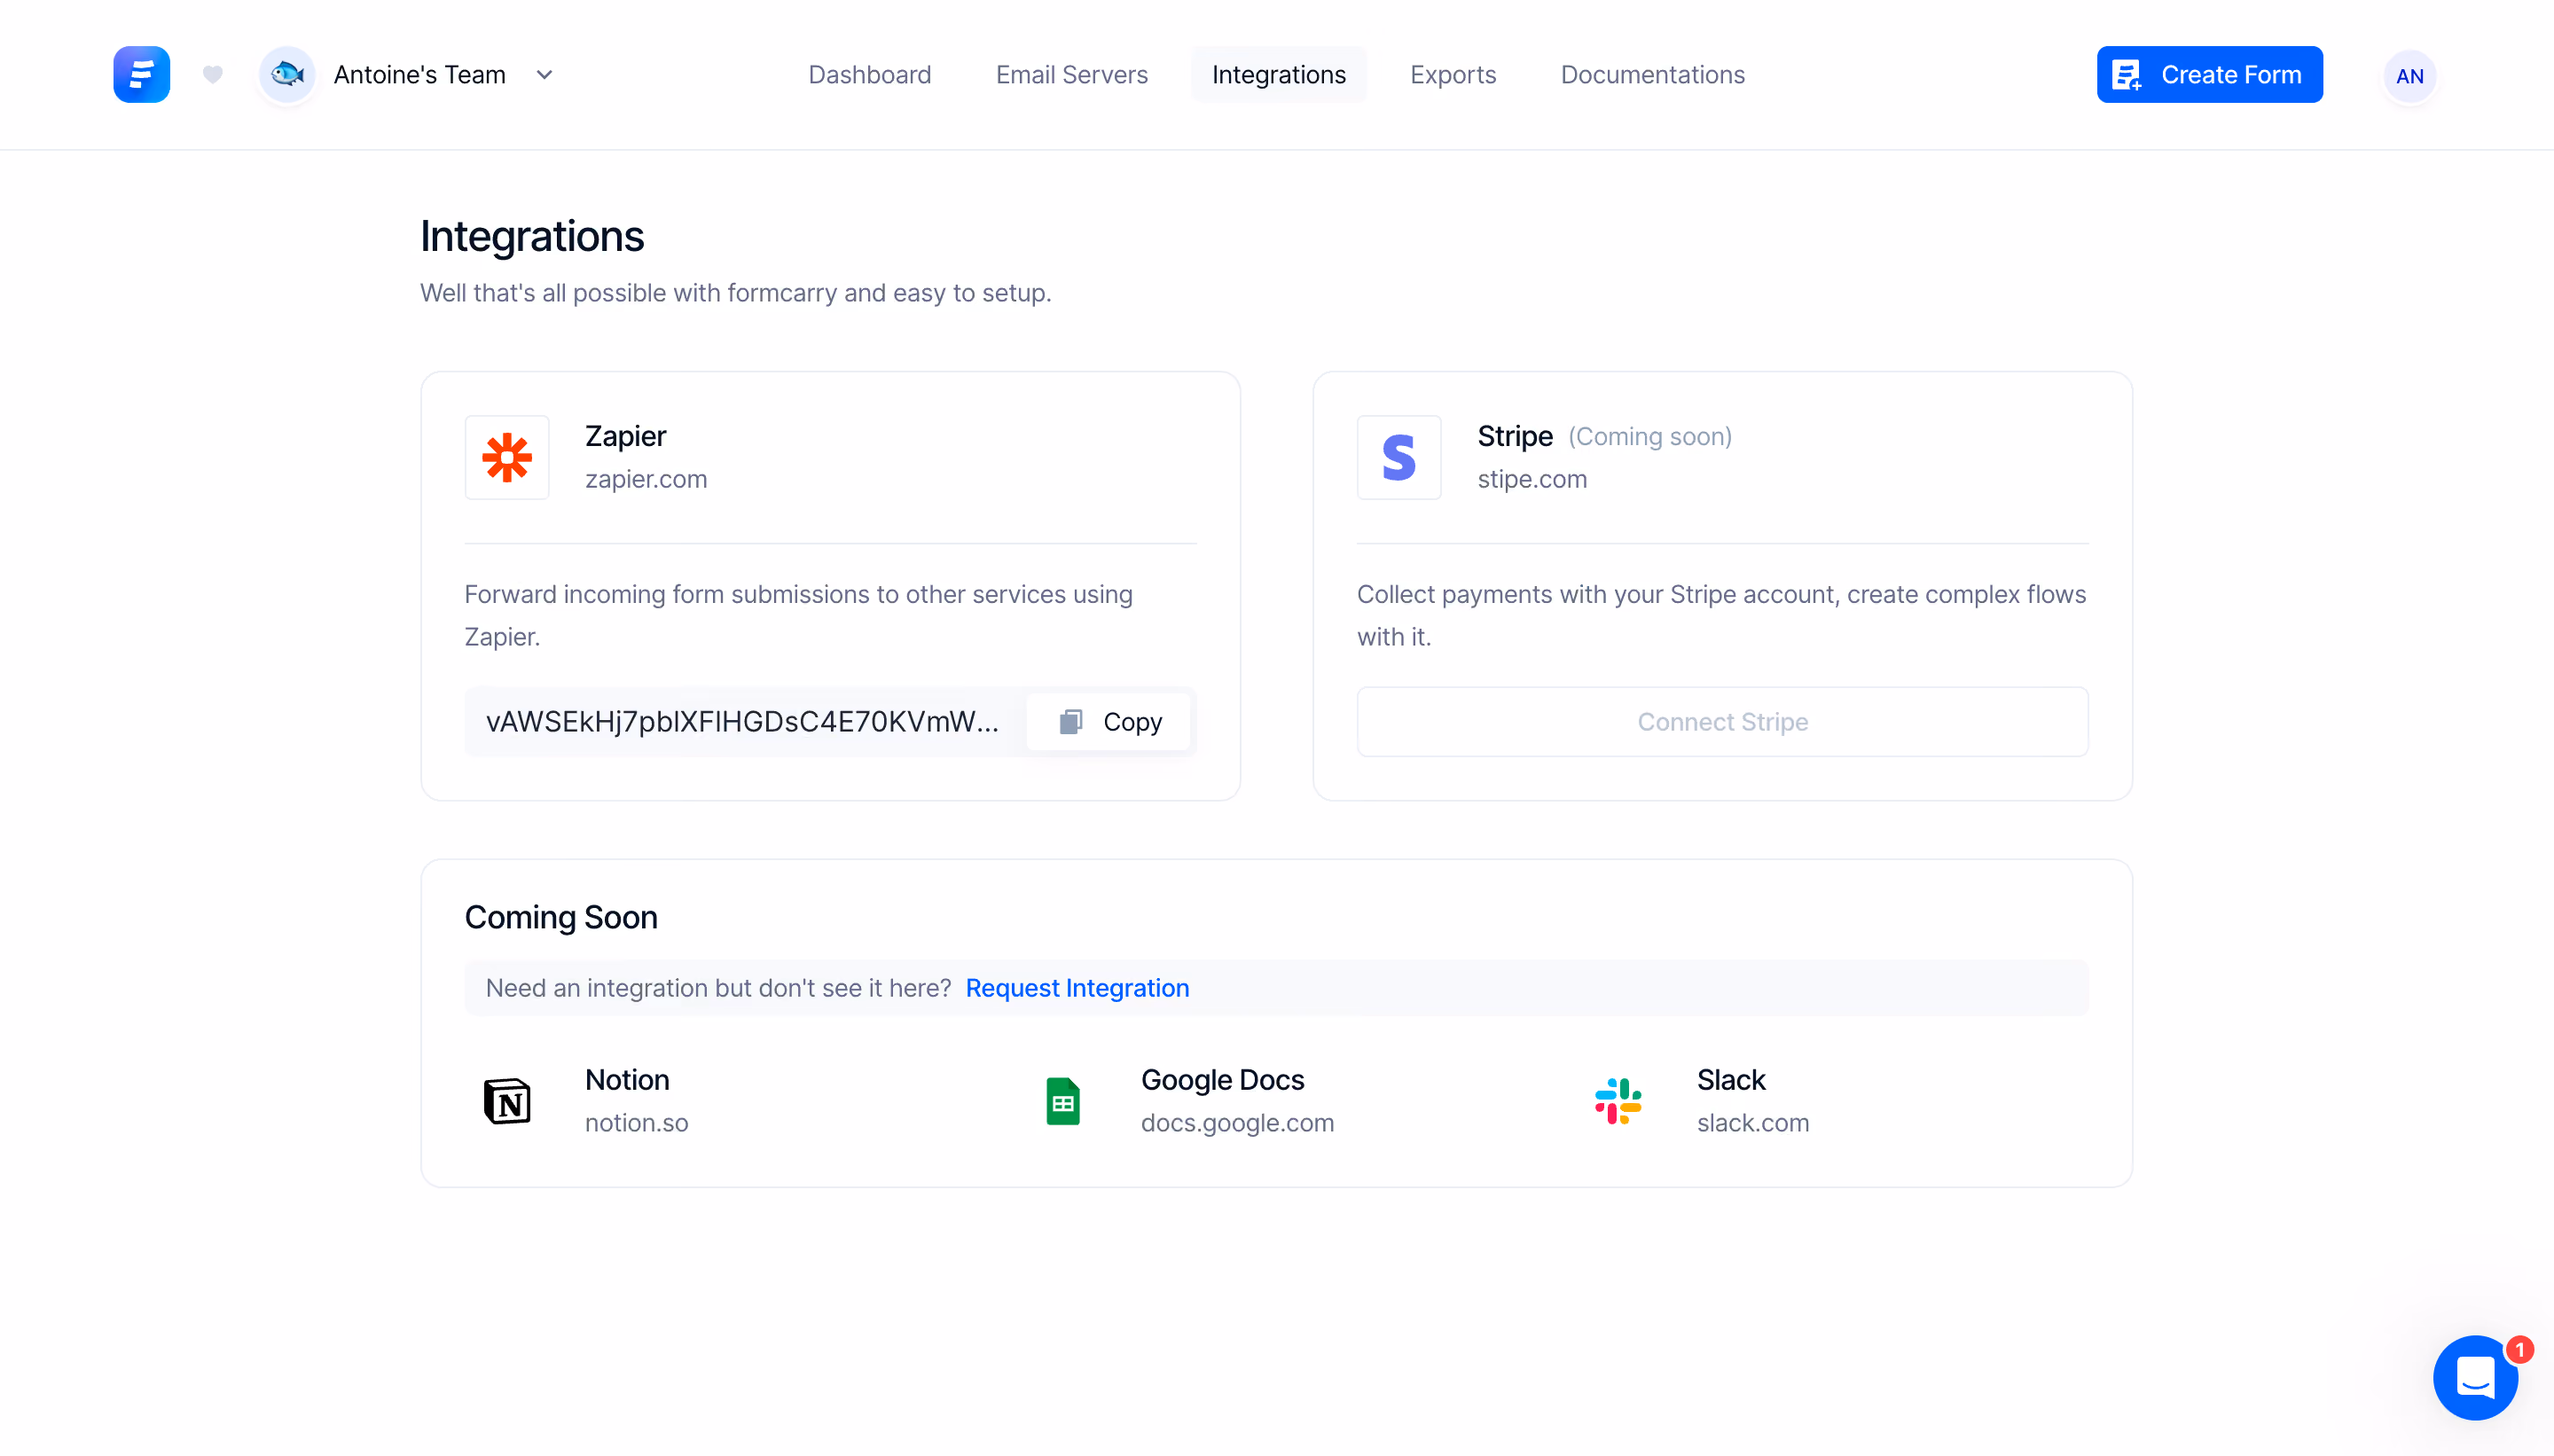2554x1456 pixels.
Task: Click the Zapier card title
Action: 625,436
